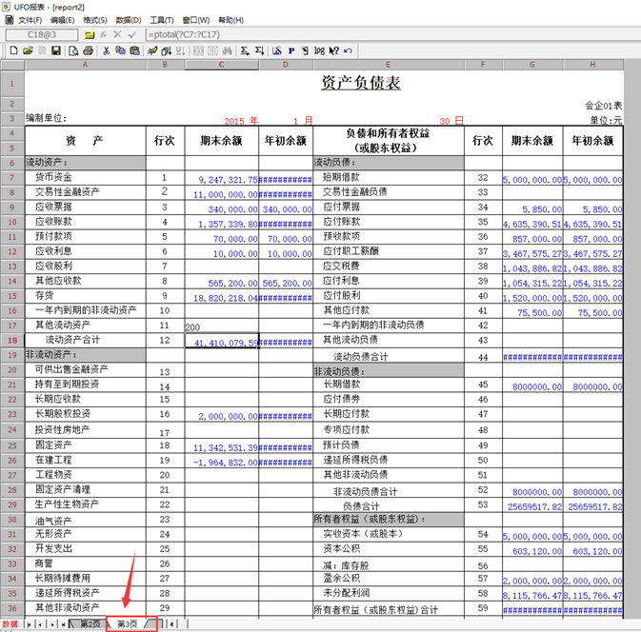This screenshot has width=641, height=632.
Task: Go to previous page tab arrow
Action: point(40,624)
